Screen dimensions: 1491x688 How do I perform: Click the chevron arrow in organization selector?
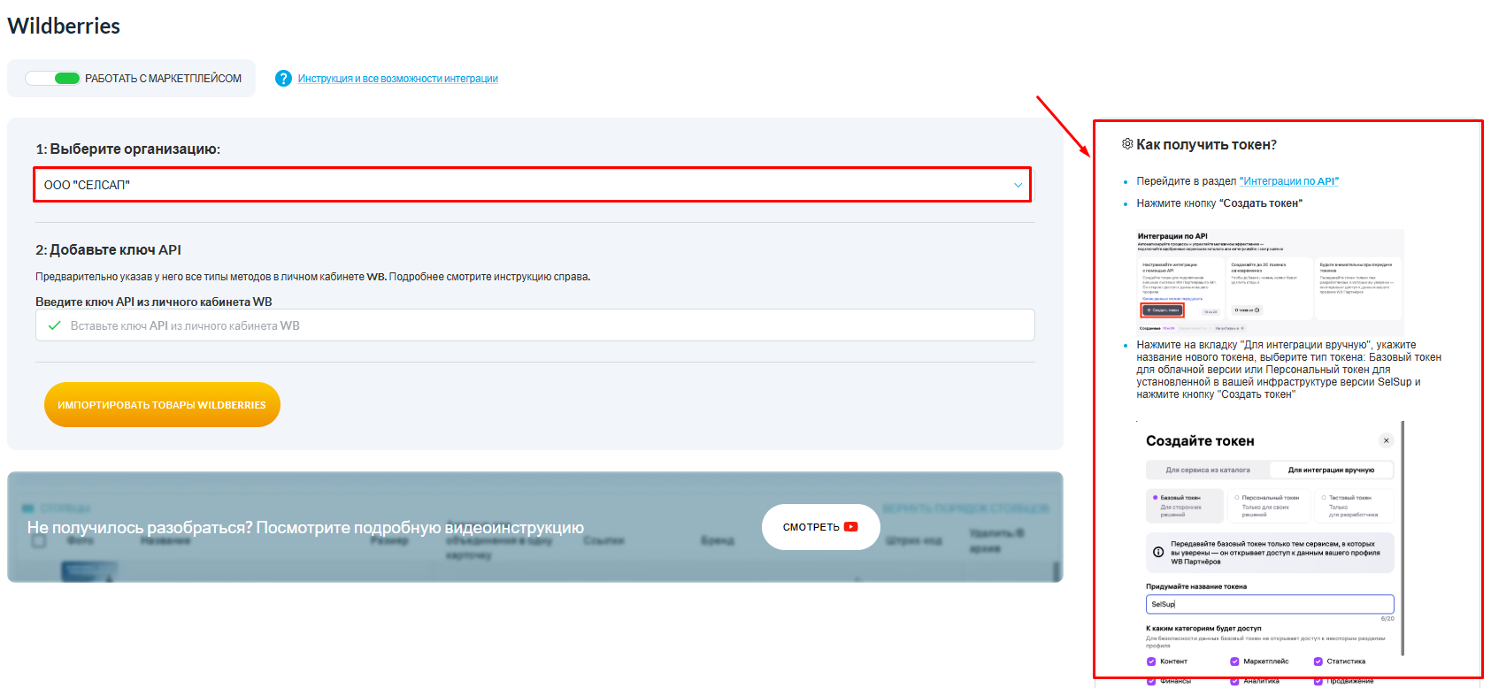click(1018, 185)
